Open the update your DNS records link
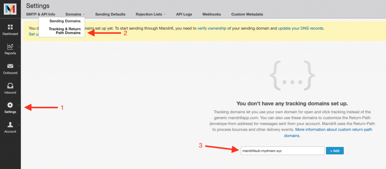The height and width of the screenshot is (169, 386). click(300, 28)
